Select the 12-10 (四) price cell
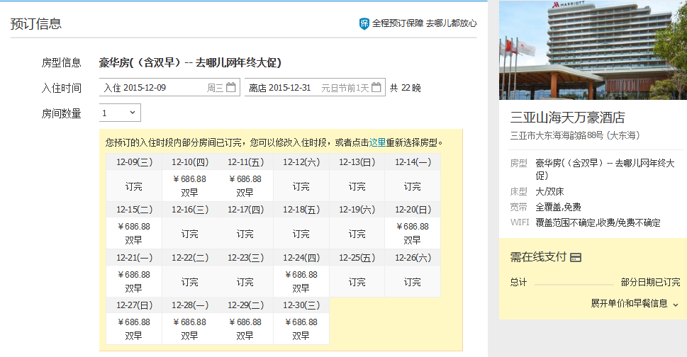Image resolution: width=687 pixels, height=357 pixels. pyautogui.click(x=189, y=186)
